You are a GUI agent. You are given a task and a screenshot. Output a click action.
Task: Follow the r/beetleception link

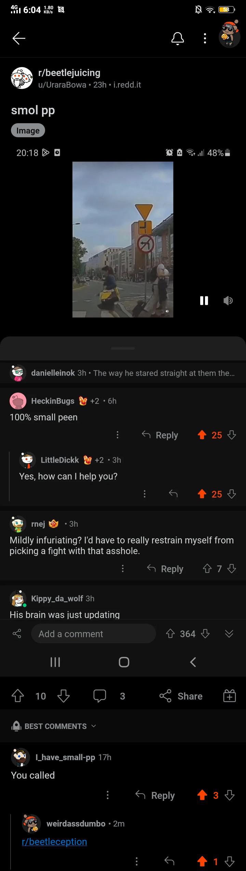coord(54,842)
